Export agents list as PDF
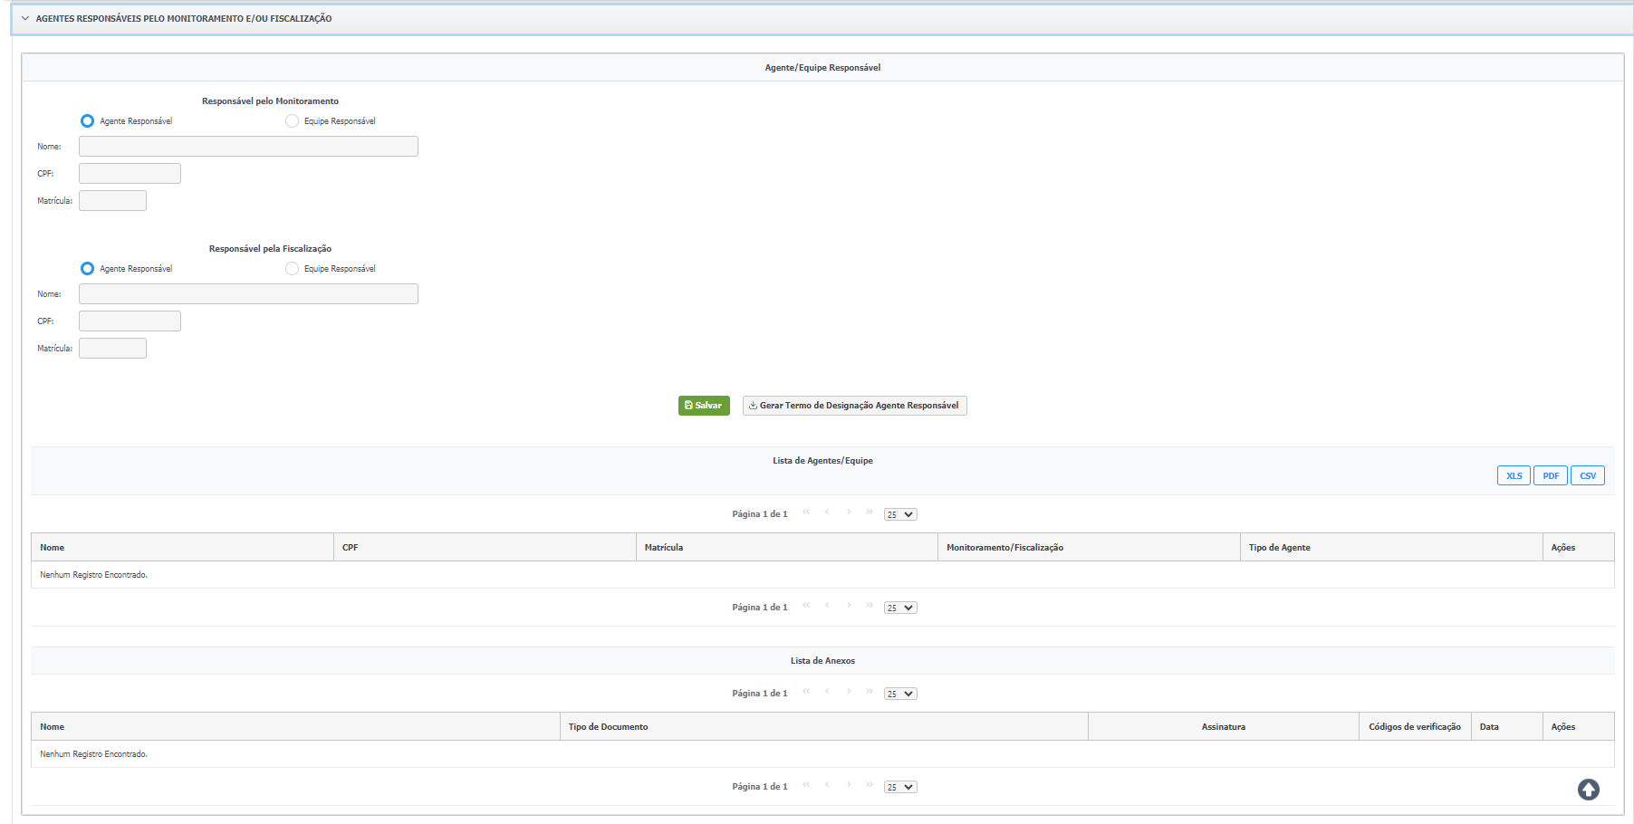Image resolution: width=1634 pixels, height=824 pixels. pos(1551,476)
